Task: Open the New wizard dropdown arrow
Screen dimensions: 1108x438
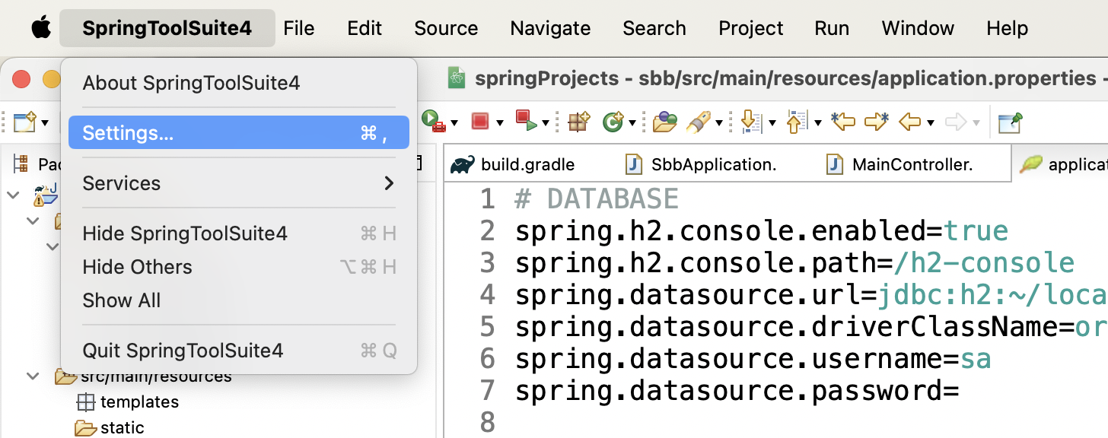Action: pyautogui.click(x=45, y=122)
